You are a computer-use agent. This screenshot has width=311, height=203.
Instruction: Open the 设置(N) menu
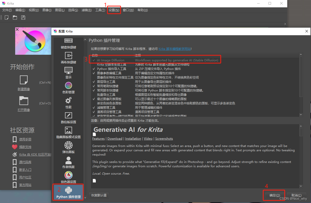[114, 10]
